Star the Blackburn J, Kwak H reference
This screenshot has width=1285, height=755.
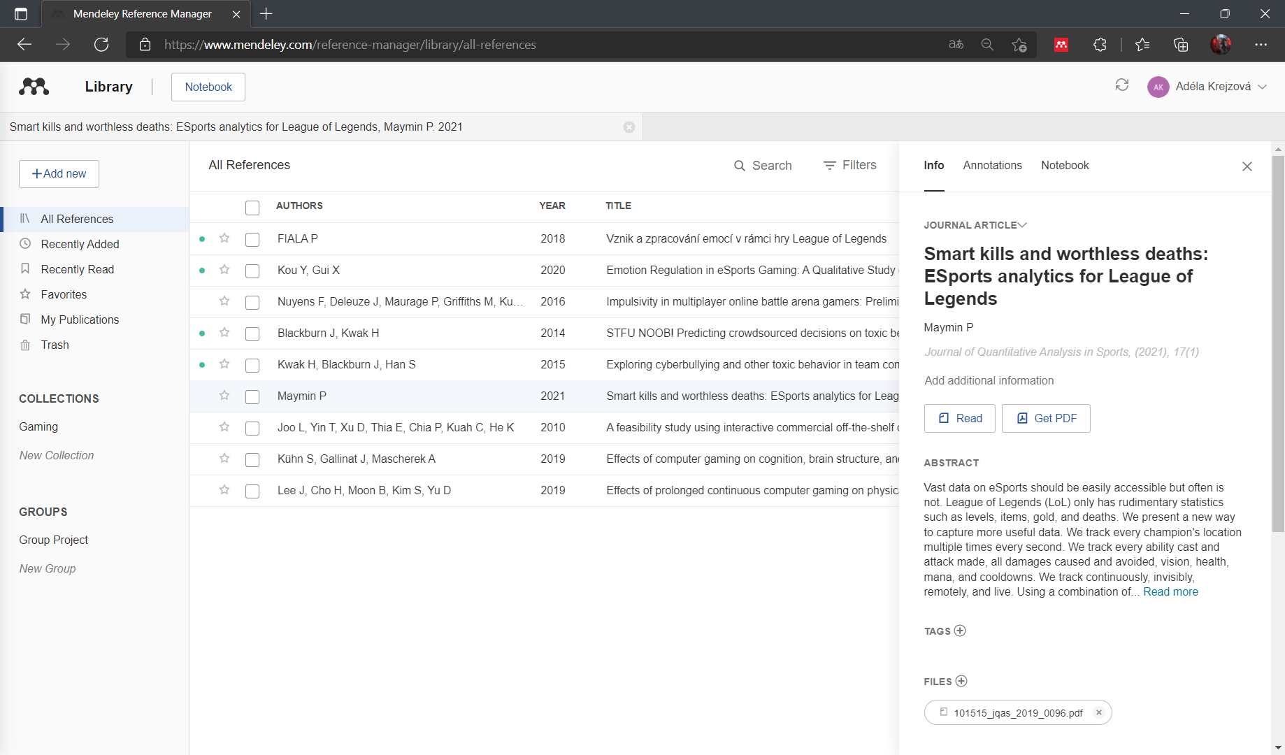tap(224, 332)
